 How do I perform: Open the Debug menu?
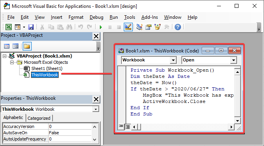(x=96, y=17)
